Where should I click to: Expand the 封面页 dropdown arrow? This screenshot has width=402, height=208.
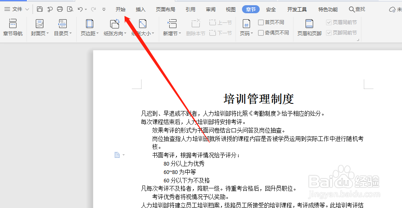point(48,33)
